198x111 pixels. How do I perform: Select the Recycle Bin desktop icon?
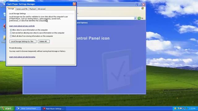[4, 16]
